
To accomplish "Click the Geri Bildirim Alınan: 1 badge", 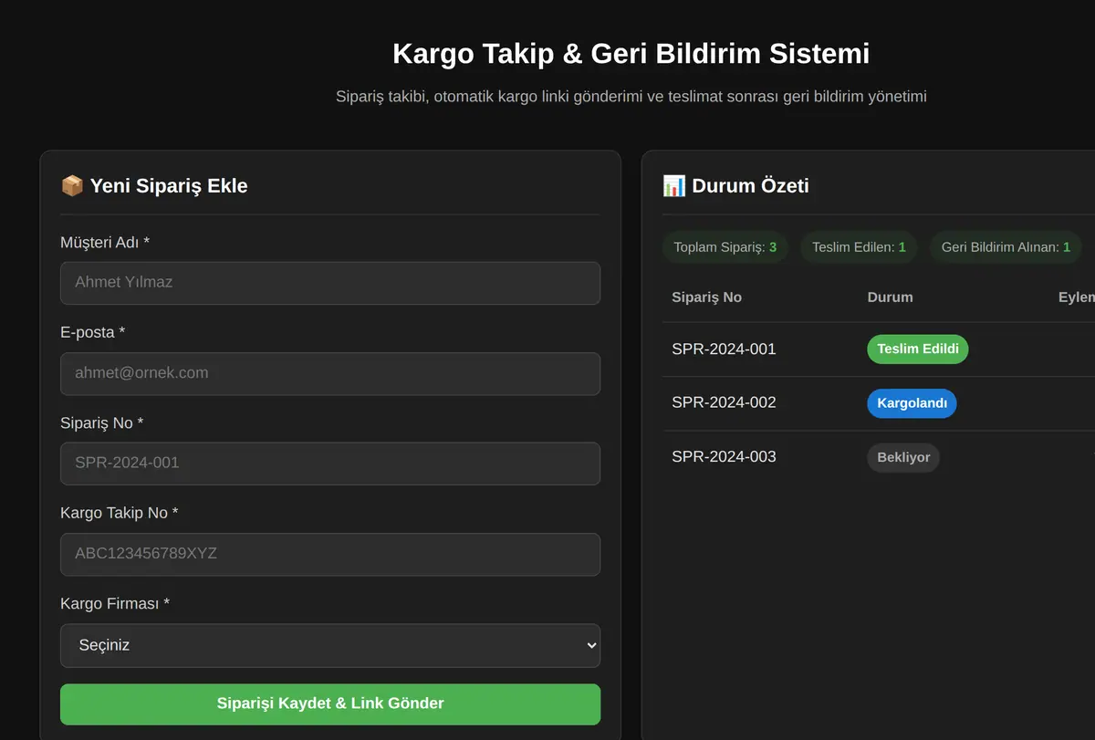I will pyautogui.click(x=1006, y=247).
